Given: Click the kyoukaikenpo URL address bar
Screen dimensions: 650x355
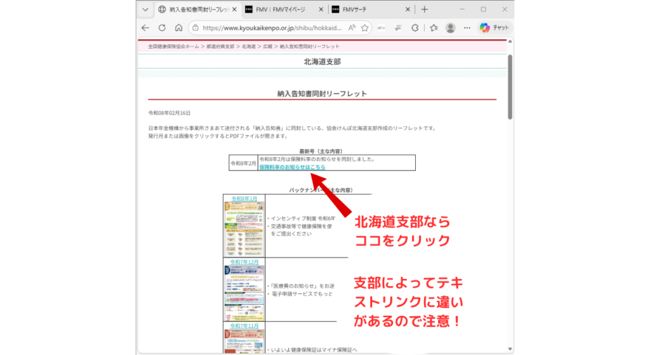Looking at the screenshot, I should point(272,28).
